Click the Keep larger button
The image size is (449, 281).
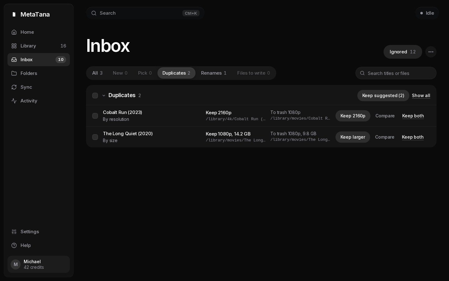[x=353, y=137]
